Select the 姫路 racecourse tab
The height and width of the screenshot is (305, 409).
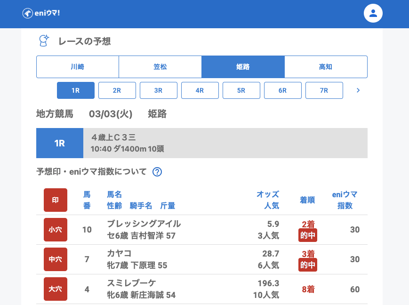point(243,67)
